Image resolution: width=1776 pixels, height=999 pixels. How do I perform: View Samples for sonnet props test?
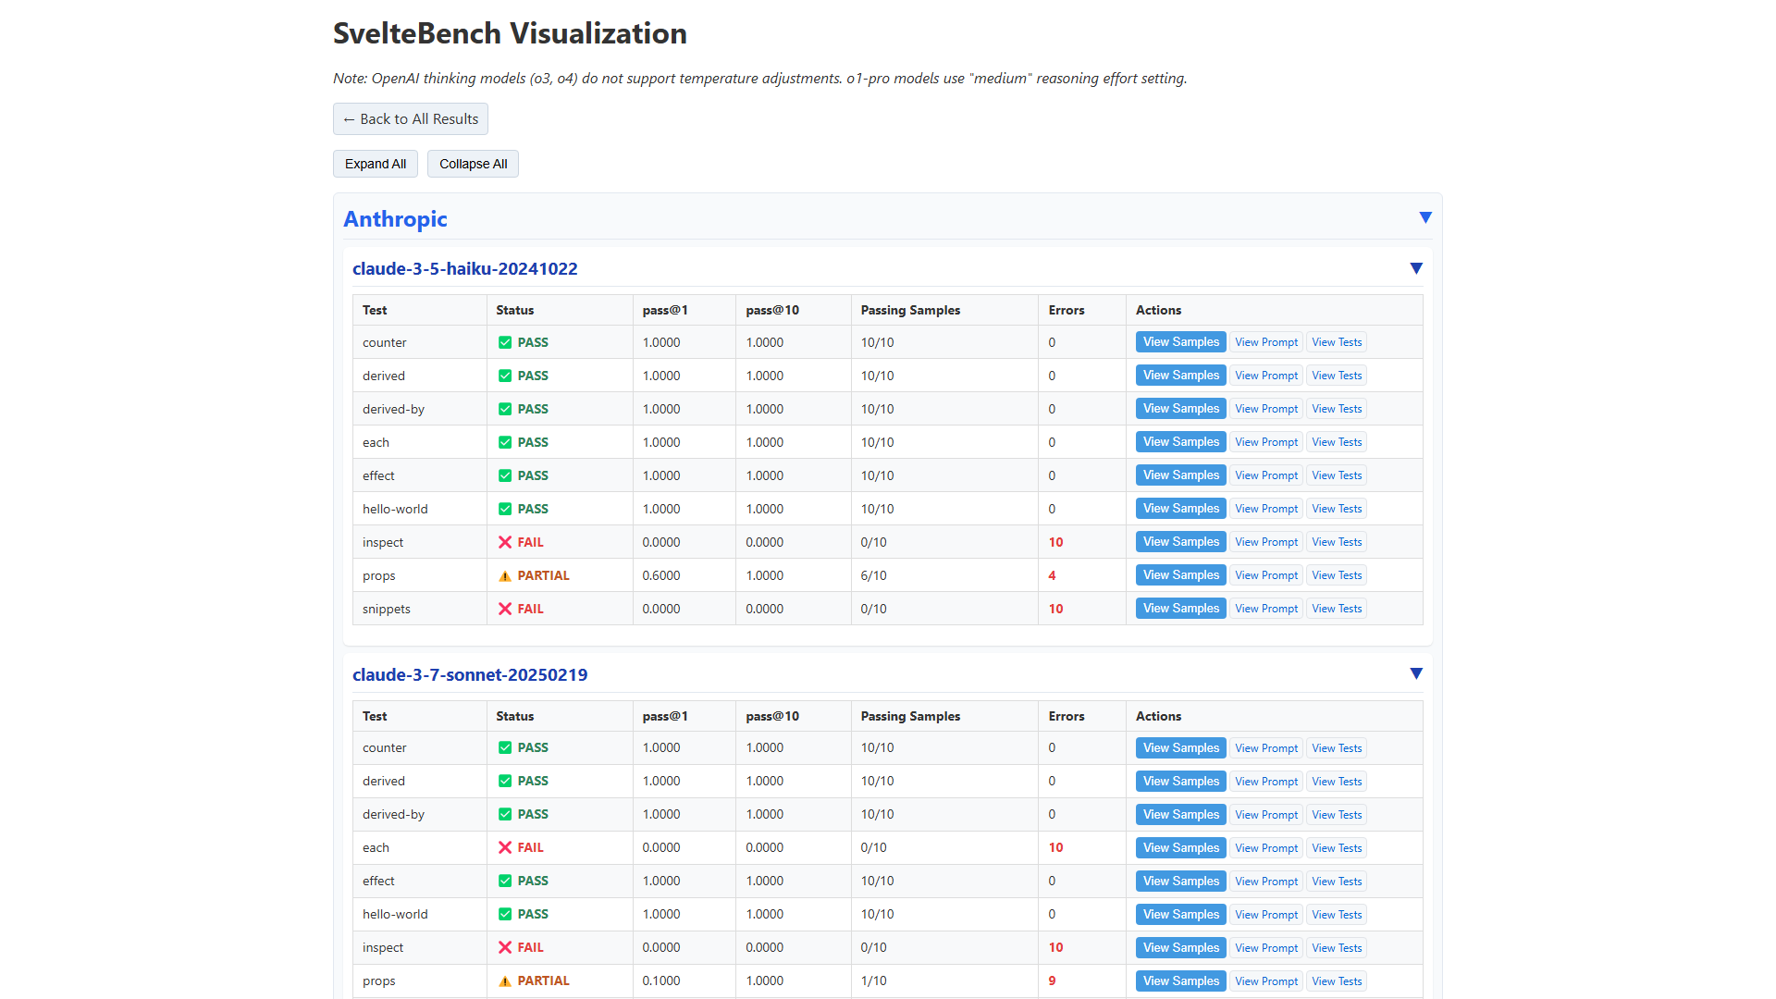(x=1180, y=981)
